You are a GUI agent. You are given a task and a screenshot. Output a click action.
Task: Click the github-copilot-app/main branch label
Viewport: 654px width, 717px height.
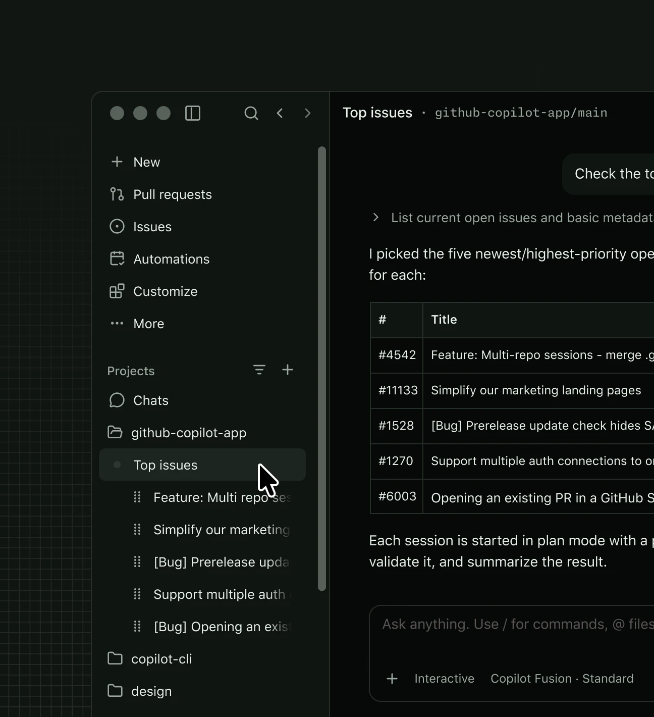pyautogui.click(x=521, y=113)
